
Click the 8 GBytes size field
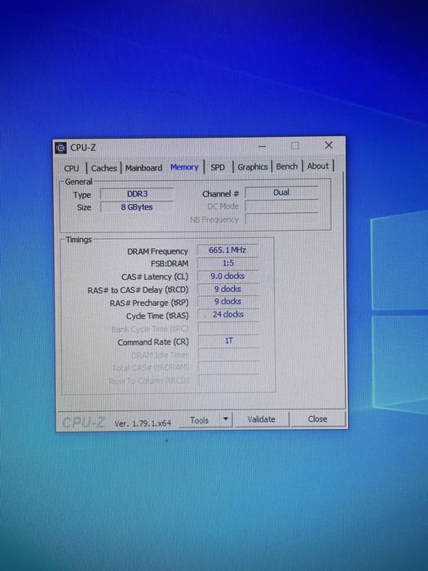click(x=137, y=207)
